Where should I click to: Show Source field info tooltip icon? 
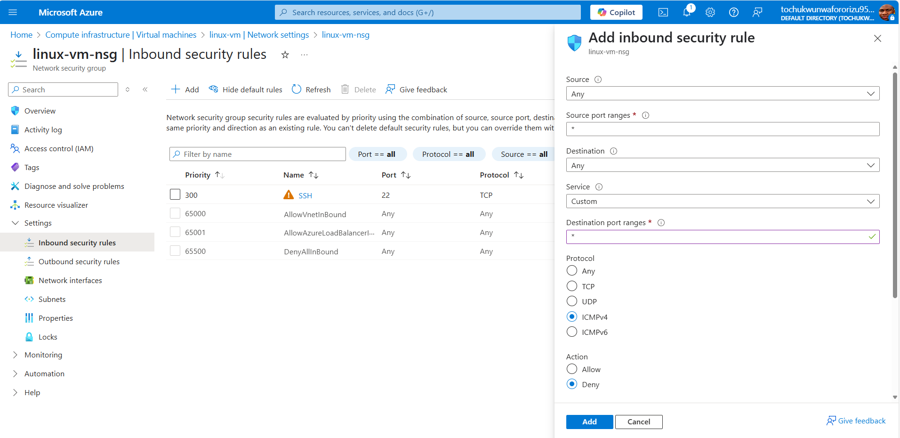598,80
